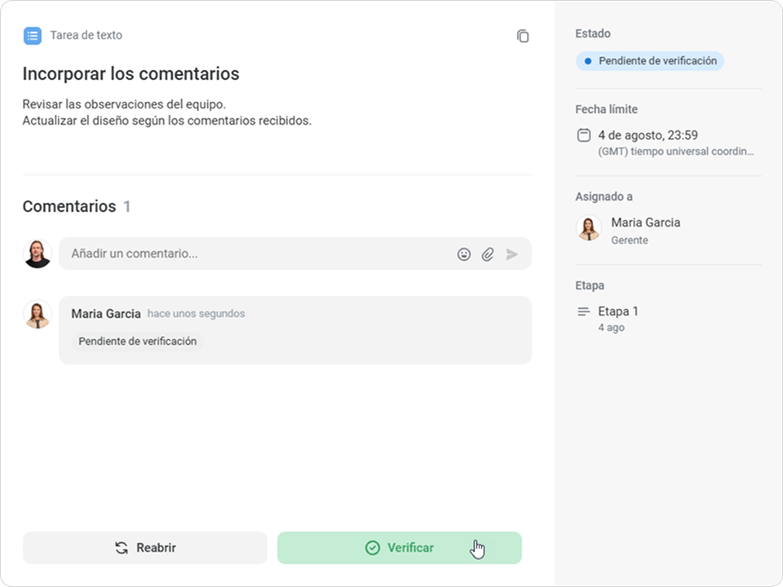Click the Etapa 1 lines icon
Viewport: 783px width, 587px height.
tap(583, 312)
